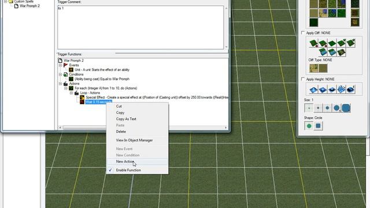Collapse the Conditions node
Image resolution: width=370 pixels, height=208 pixels.
pyautogui.click(x=60, y=75)
